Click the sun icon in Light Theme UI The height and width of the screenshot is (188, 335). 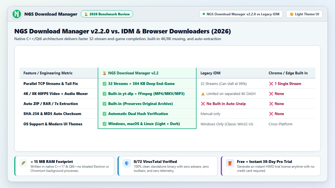pos(292,14)
